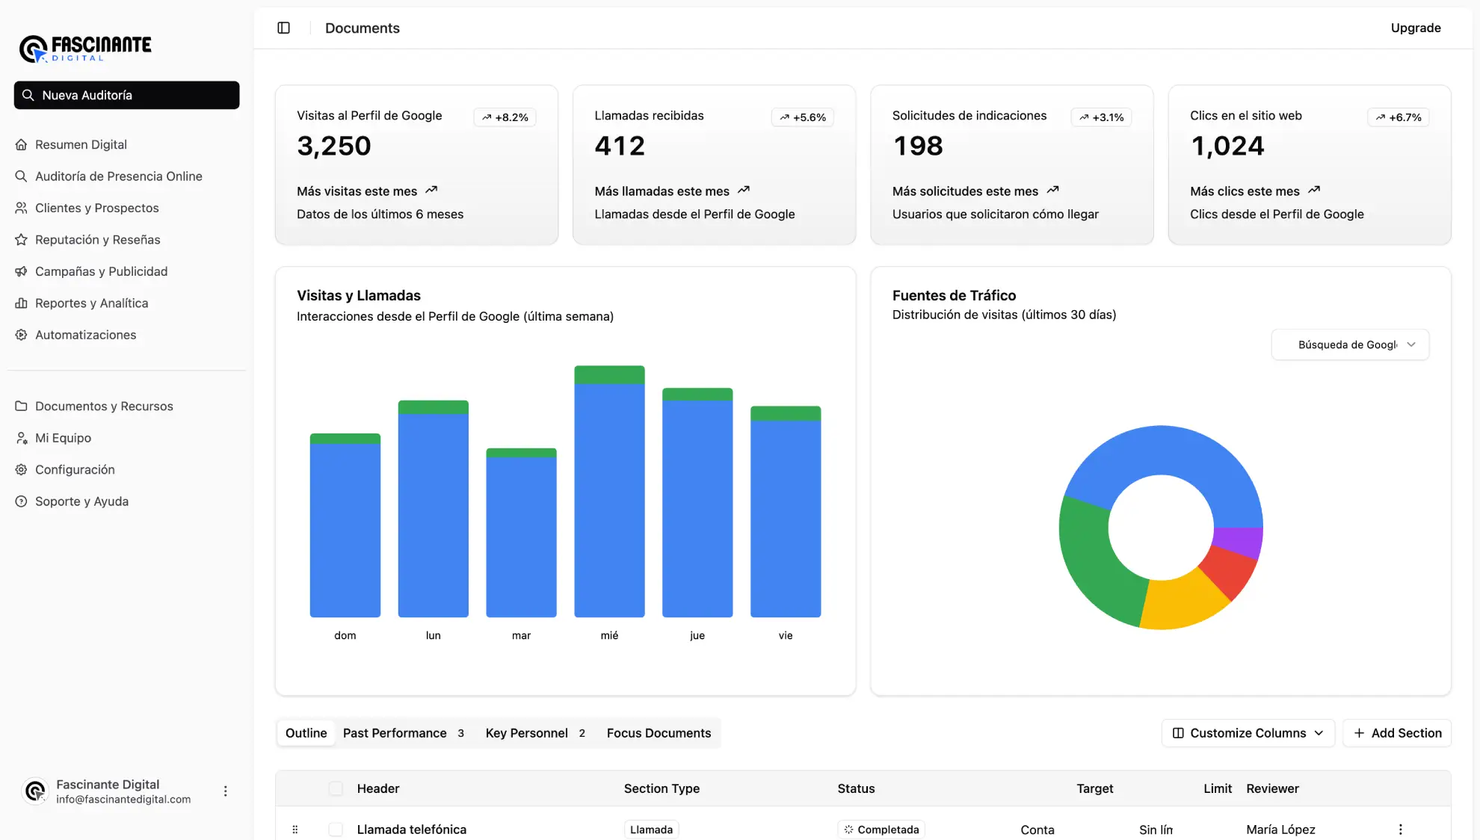This screenshot has height=840, width=1480.
Task: Open the Focus Documents tab
Action: click(x=659, y=733)
